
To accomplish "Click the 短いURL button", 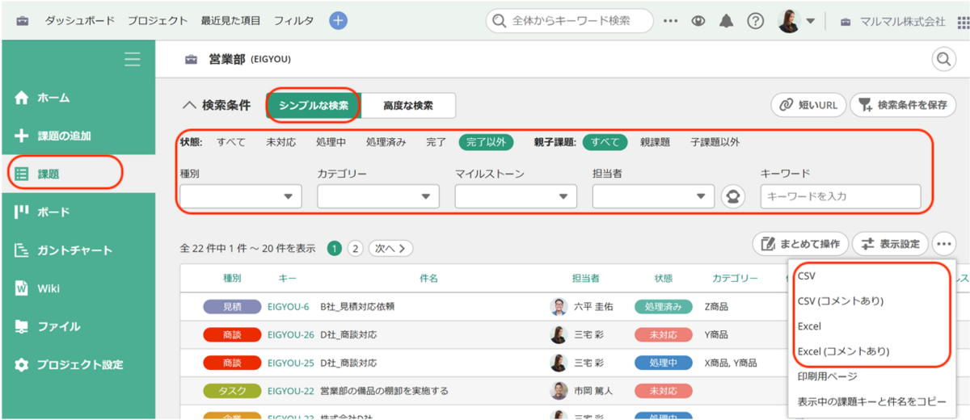I will (808, 105).
